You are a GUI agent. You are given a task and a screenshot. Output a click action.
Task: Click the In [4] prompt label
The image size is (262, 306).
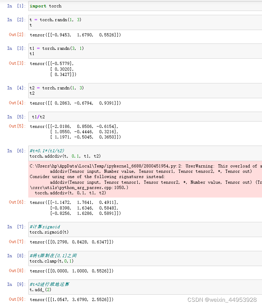pyautogui.click(x=16, y=88)
